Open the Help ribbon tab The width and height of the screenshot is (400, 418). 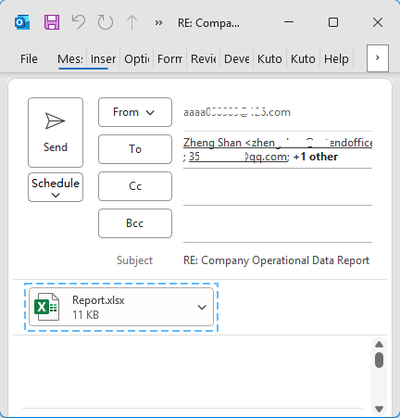(336, 58)
